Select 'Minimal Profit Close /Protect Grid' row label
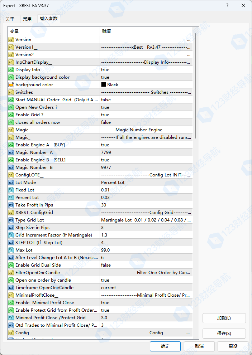The image size is (252, 355). point(50,318)
